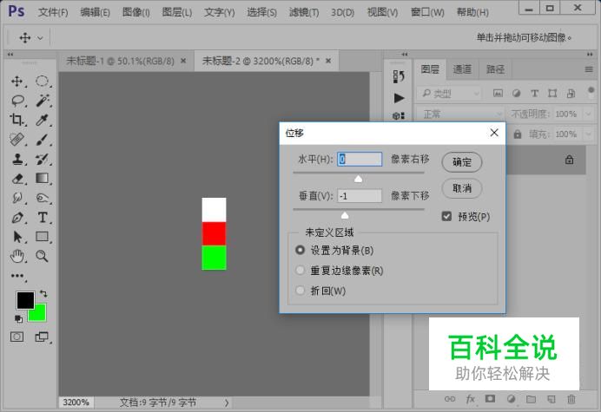
Task: Select the Type tool
Action: pos(43,218)
